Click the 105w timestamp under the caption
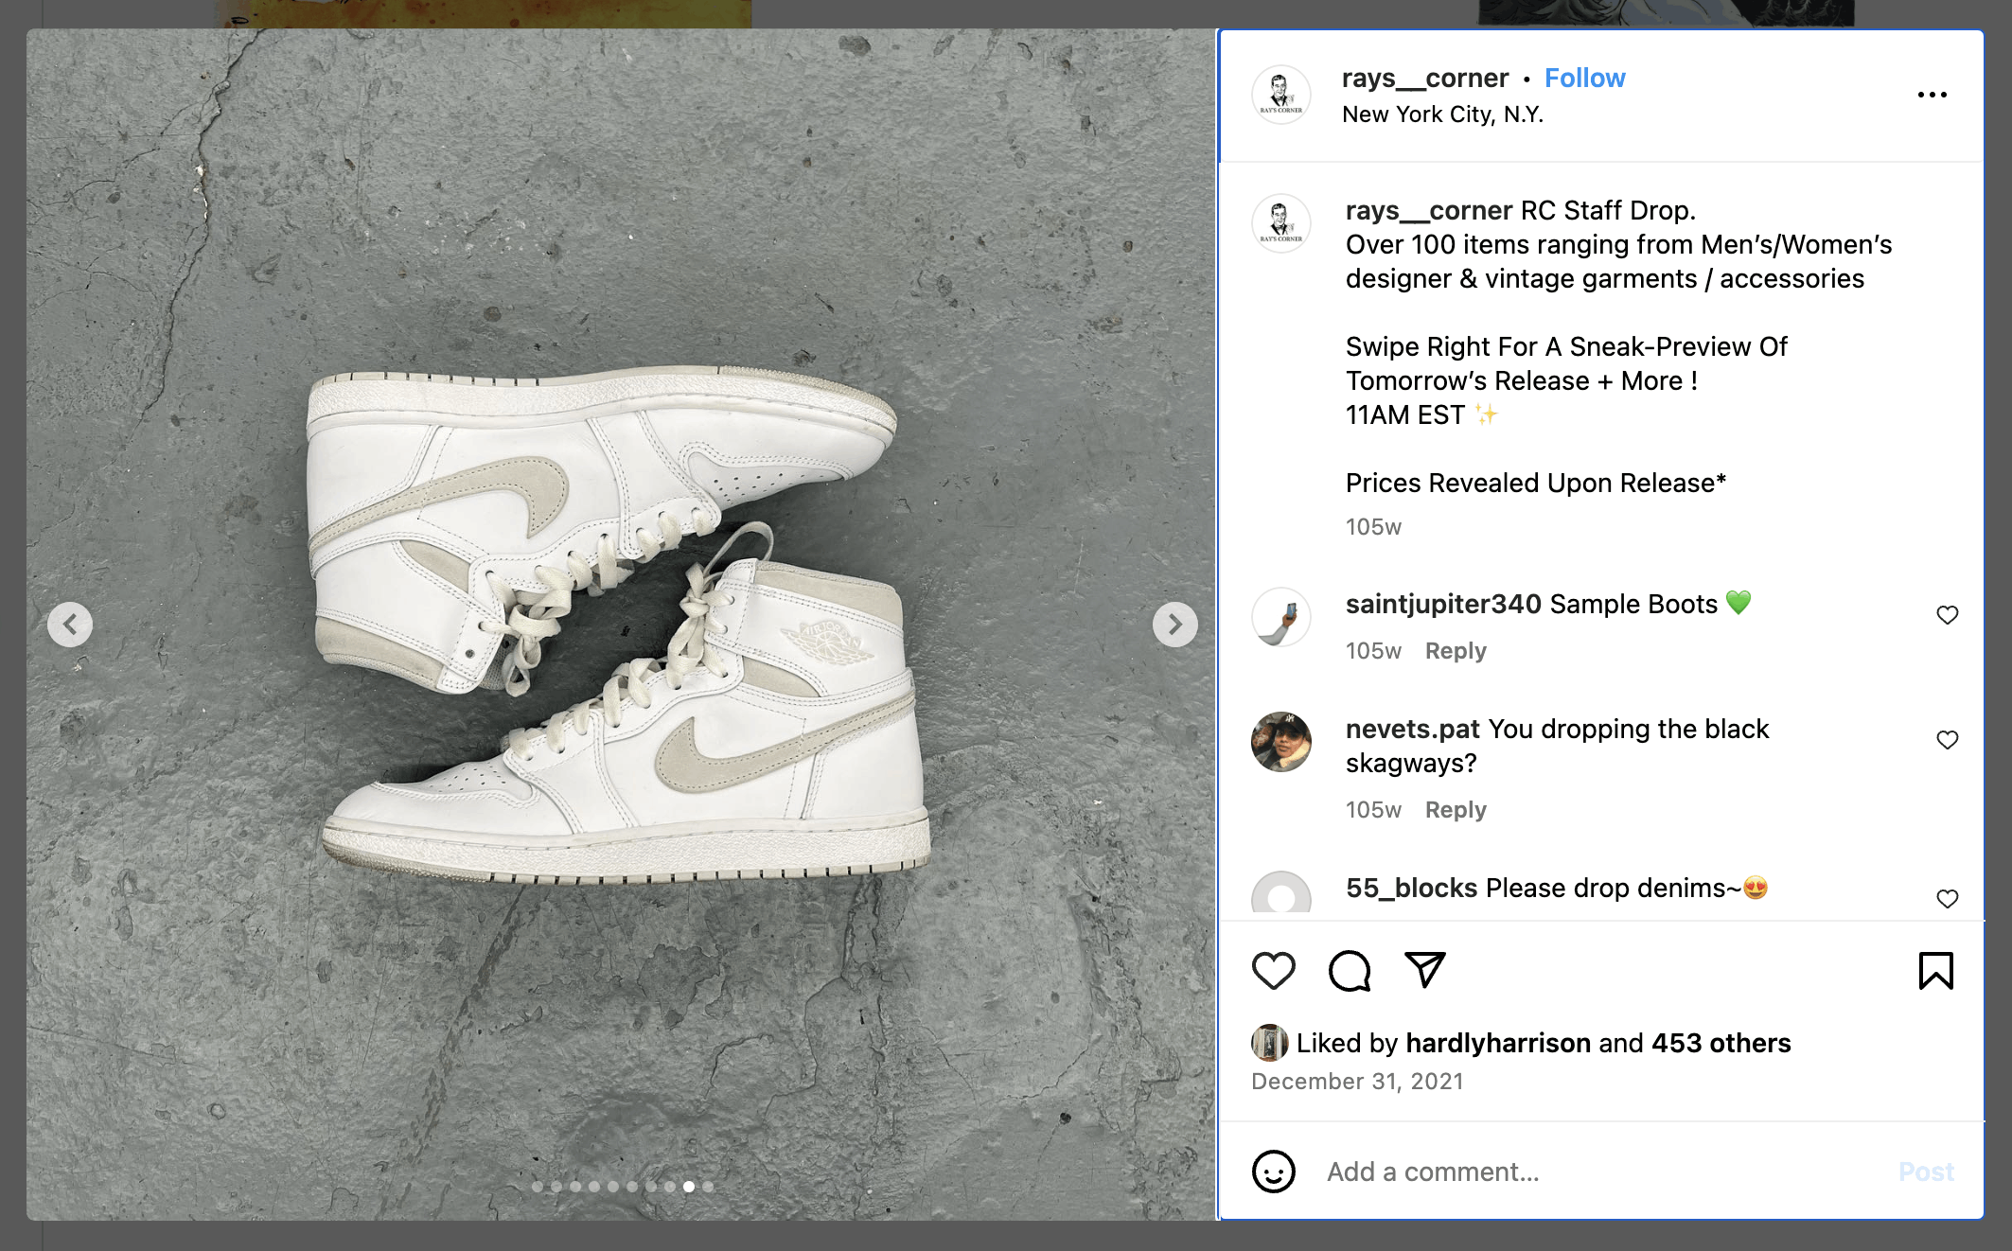2012x1251 pixels. (x=1373, y=527)
